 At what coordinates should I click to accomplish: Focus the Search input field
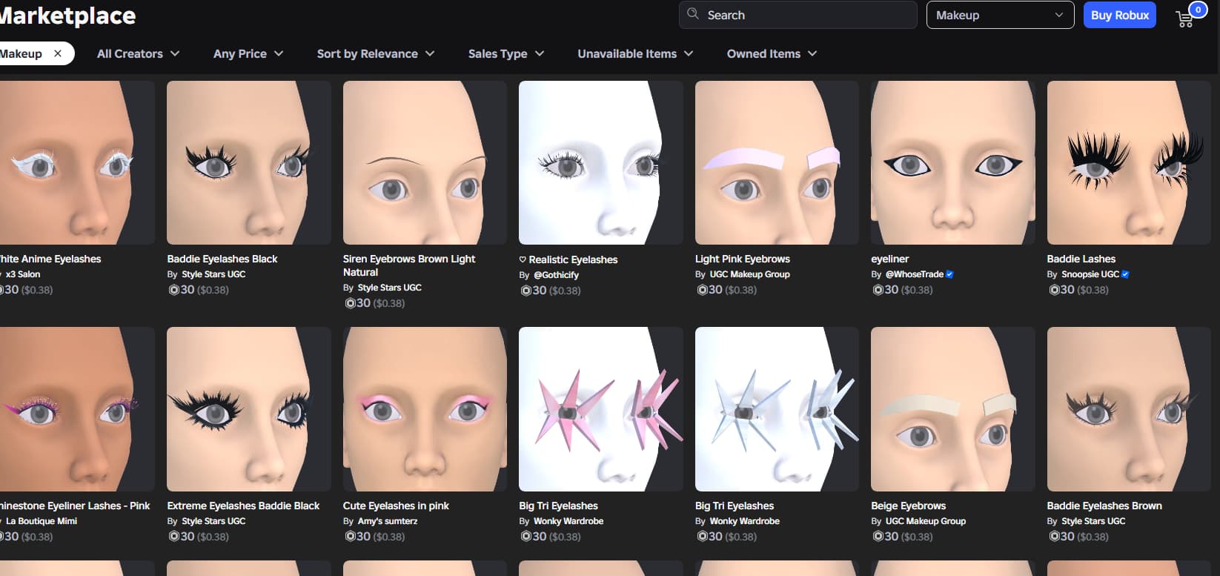point(798,15)
